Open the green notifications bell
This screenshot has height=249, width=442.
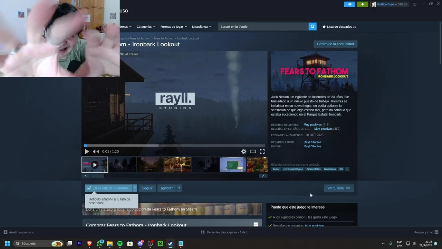click(363, 4)
